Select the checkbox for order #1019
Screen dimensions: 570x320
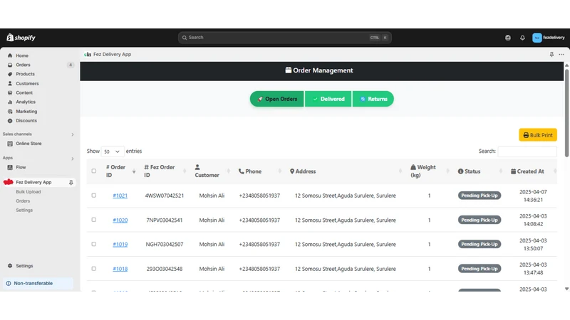pyautogui.click(x=94, y=244)
